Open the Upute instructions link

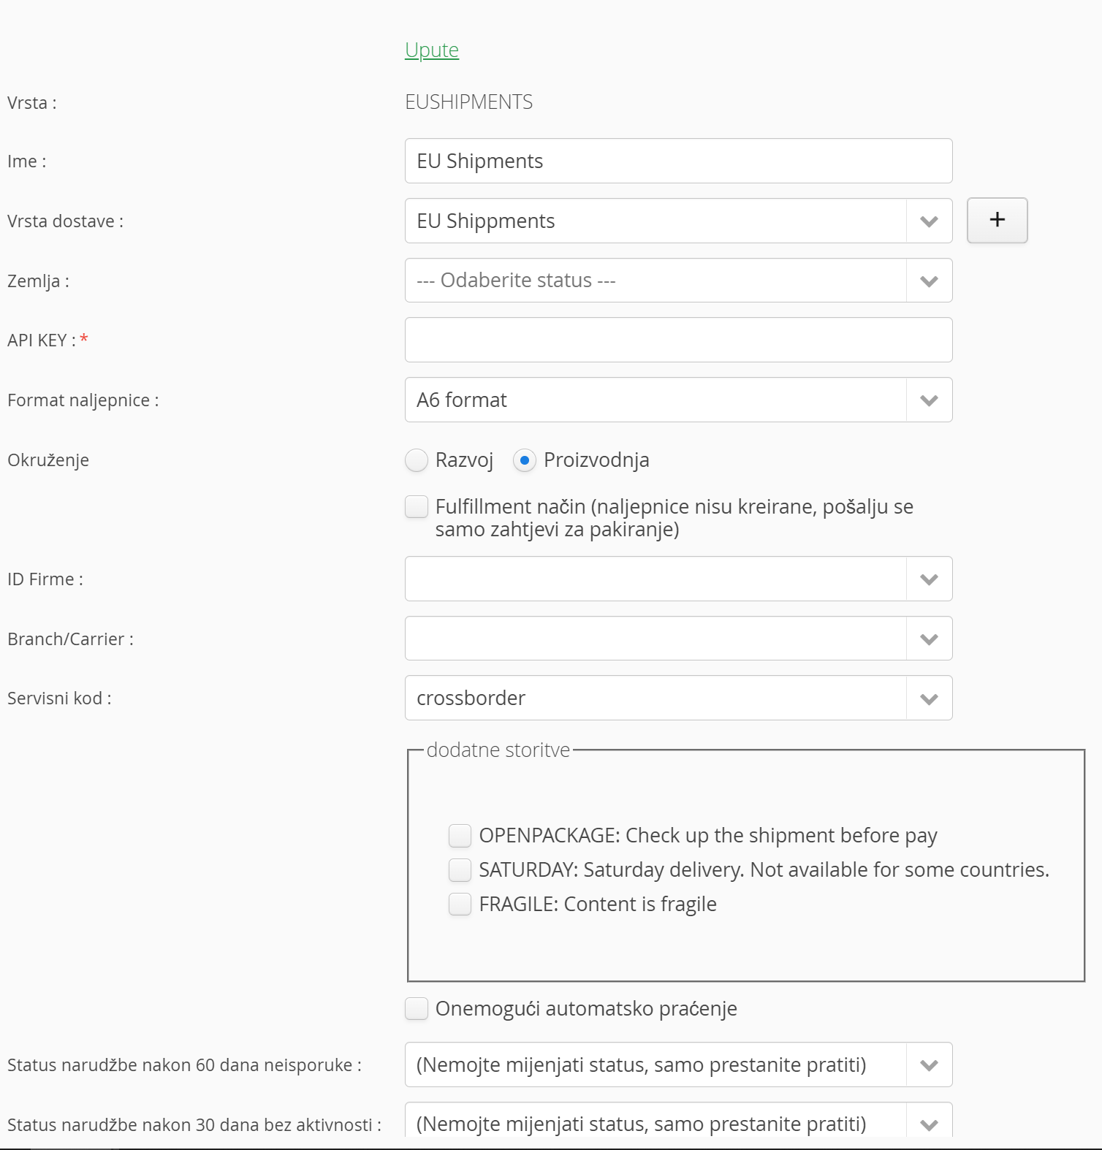tap(432, 50)
